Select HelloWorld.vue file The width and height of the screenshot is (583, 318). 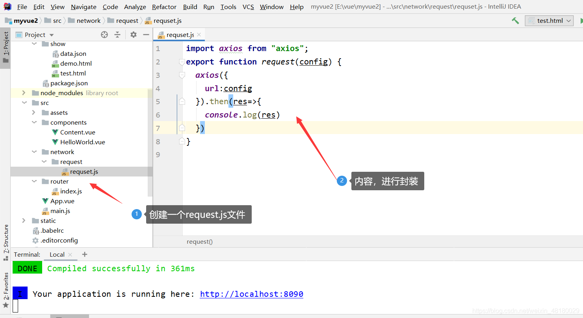coord(82,142)
